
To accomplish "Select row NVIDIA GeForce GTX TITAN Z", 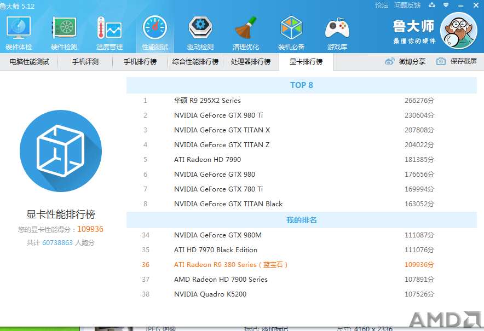I will tap(302, 145).
